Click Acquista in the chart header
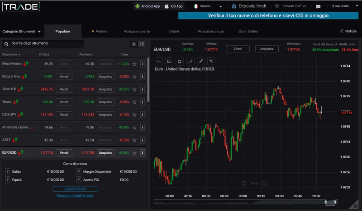362x211 pixels. 267,49
